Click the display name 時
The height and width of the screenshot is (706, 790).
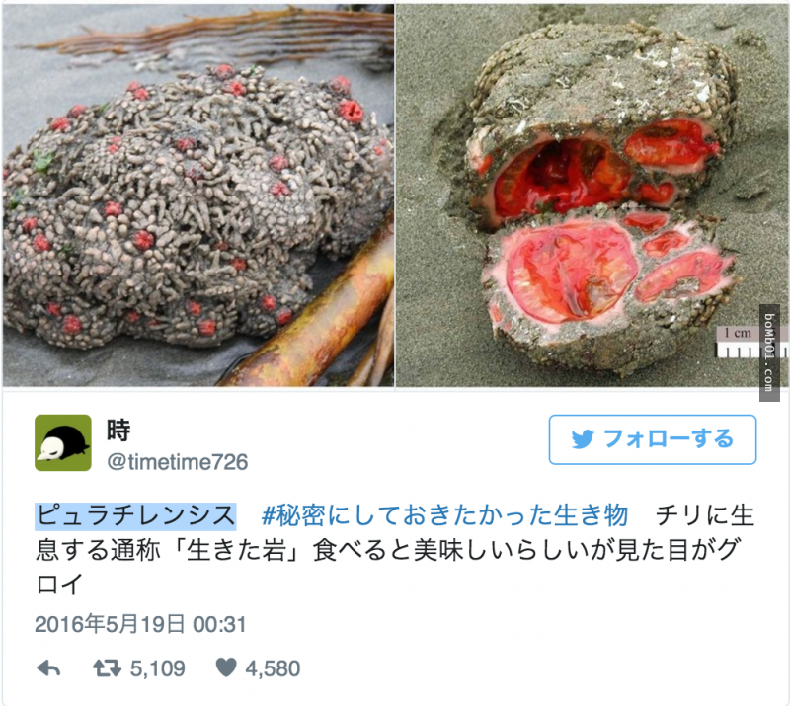click(x=118, y=431)
